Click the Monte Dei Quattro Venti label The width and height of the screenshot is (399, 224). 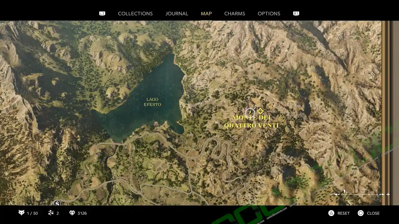click(x=251, y=122)
